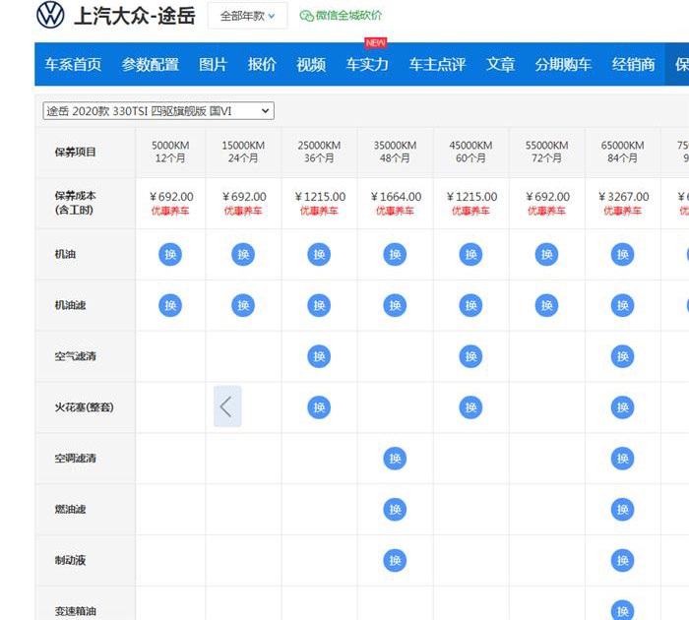This screenshot has width=689, height=620.
Task: Click 变速箱油 换 icon at 65000KM
Action: pyautogui.click(x=623, y=611)
